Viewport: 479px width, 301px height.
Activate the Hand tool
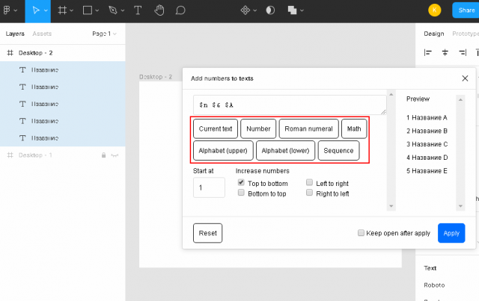point(159,10)
